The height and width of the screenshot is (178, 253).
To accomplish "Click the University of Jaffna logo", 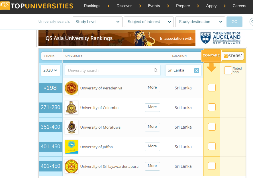I will 71,147.
